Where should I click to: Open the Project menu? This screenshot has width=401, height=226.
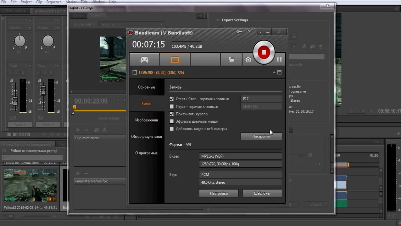click(x=26, y=2)
